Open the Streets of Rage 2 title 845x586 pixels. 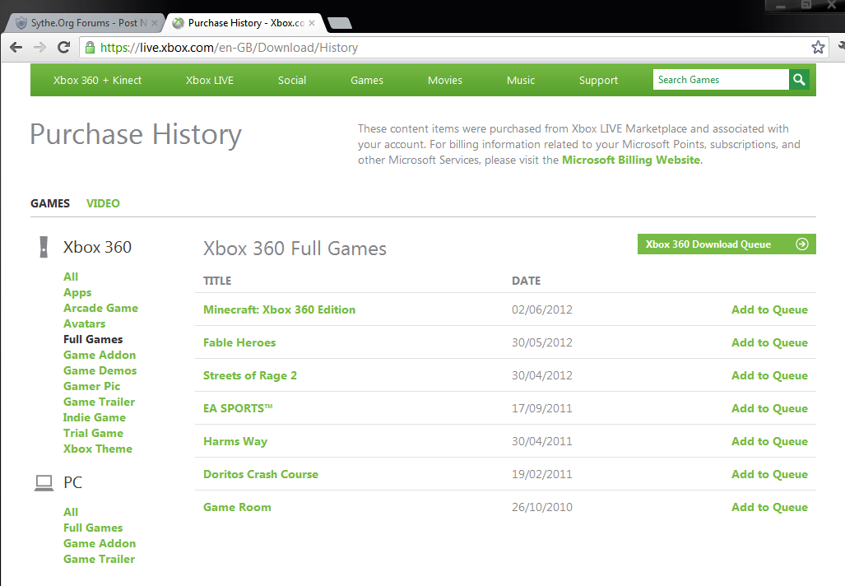(x=250, y=375)
